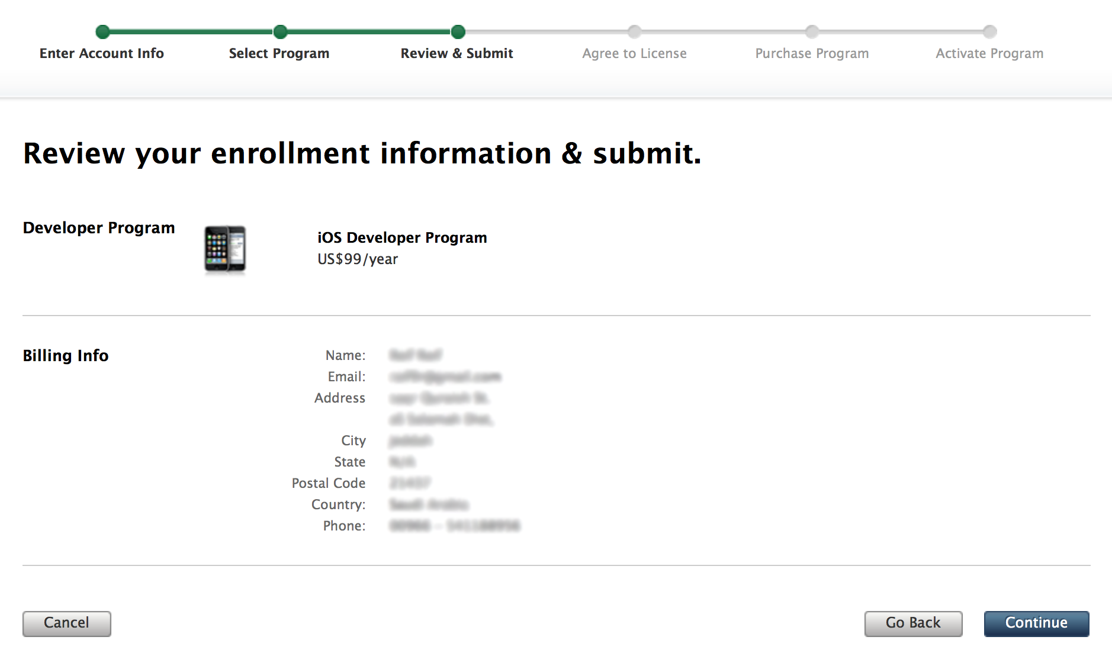Click the blurred value next to Phone:
Image resolution: width=1112 pixels, height=656 pixels.
[455, 526]
